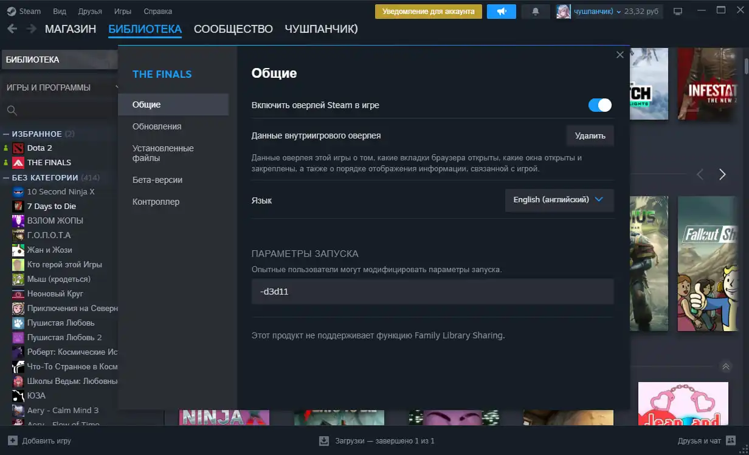Open Загрузки downloads status
The image size is (749, 455).
click(x=377, y=441)
